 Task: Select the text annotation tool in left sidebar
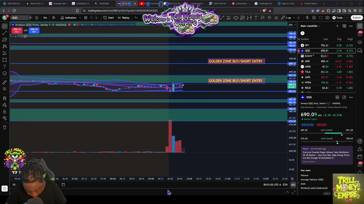(x=5, y=67)
